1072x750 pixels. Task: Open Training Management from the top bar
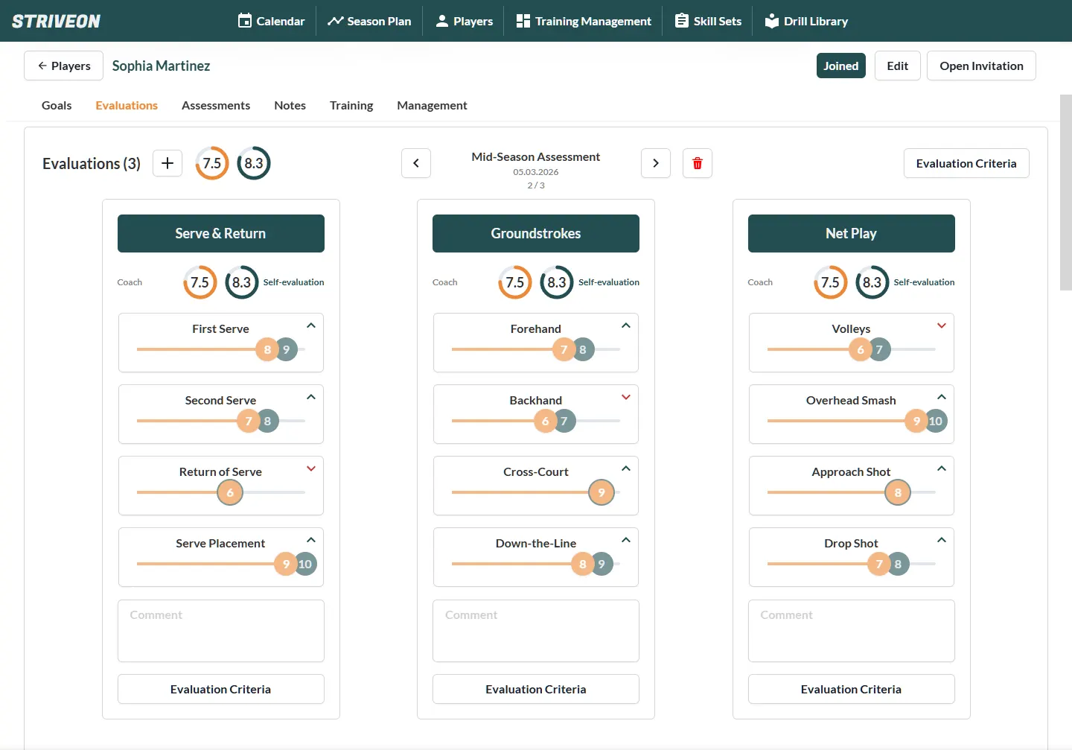point(583,21)
